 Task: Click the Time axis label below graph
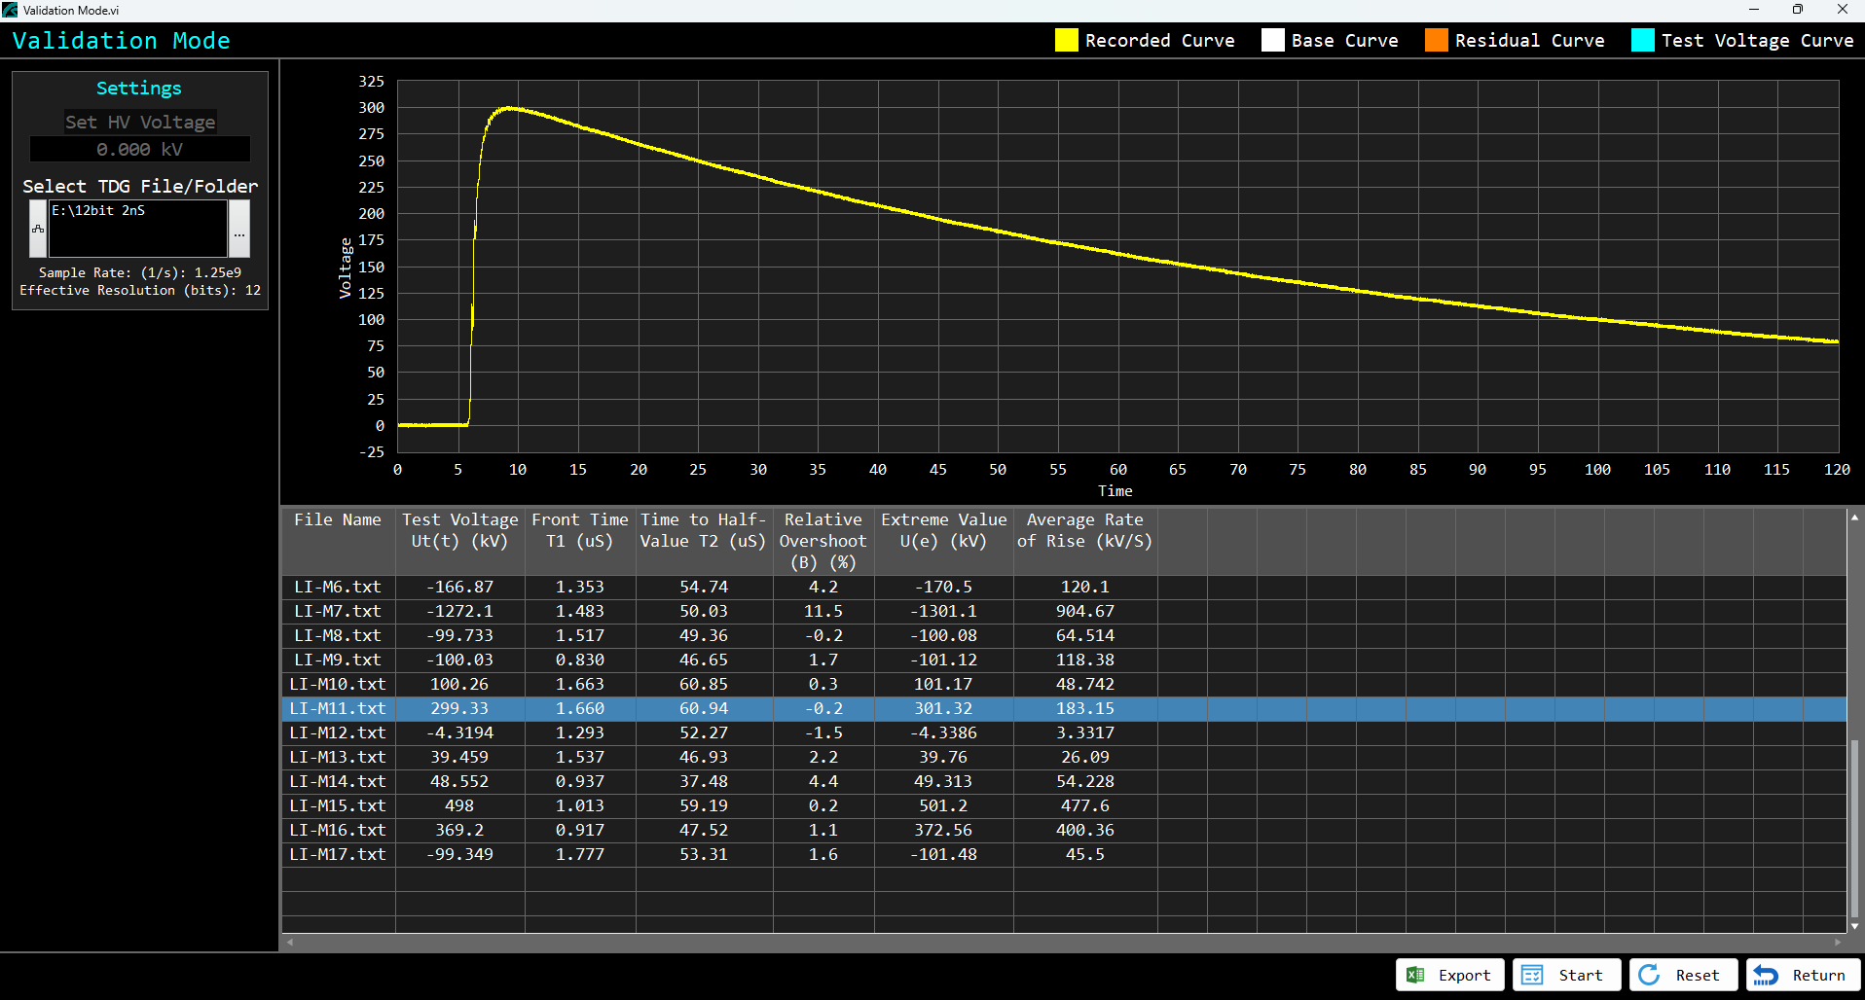click(1115, 491)
